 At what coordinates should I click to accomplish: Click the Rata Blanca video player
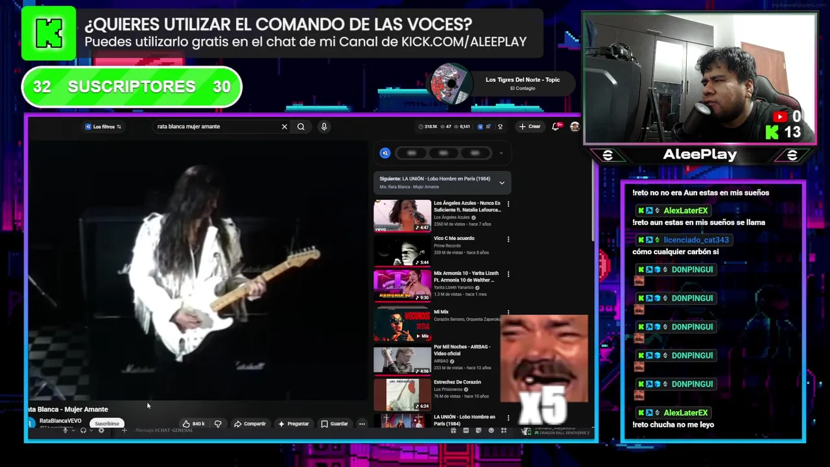[197, 270]
